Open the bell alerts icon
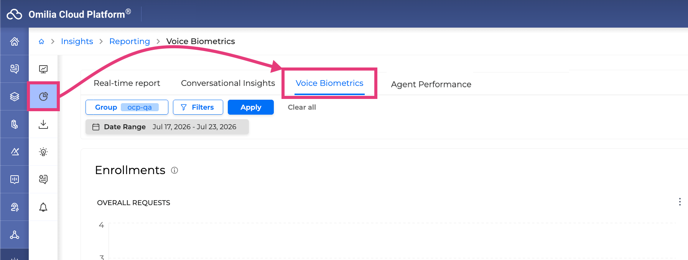 [43, 207]
